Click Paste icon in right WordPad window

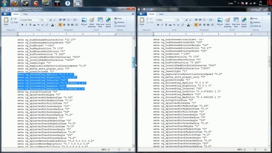click(x=142, y=20)
